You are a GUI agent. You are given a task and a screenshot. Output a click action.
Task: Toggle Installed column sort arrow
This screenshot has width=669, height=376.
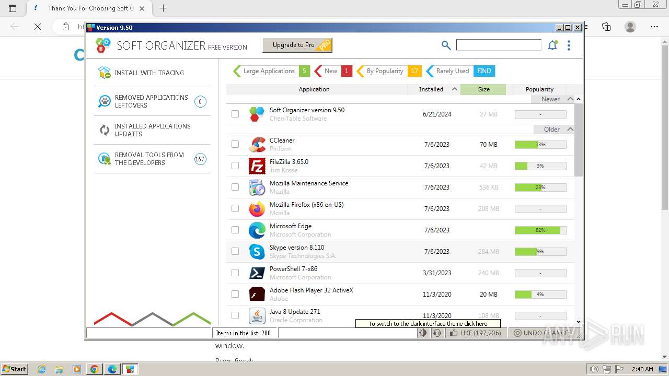pyautogui.click(x=454, y=89)
